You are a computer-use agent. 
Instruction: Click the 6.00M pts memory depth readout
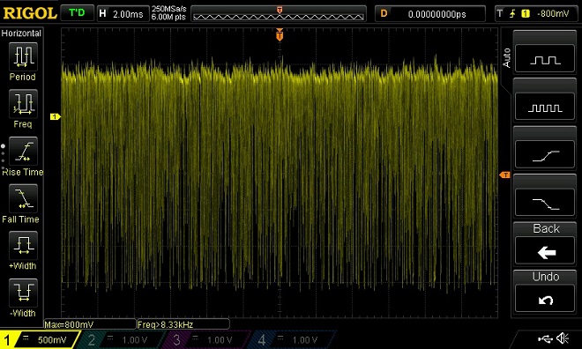coord(168,17)
